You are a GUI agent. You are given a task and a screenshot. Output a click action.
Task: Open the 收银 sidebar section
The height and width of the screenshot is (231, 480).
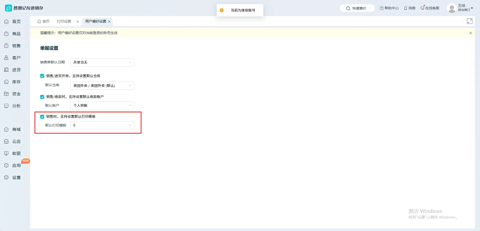13,153
